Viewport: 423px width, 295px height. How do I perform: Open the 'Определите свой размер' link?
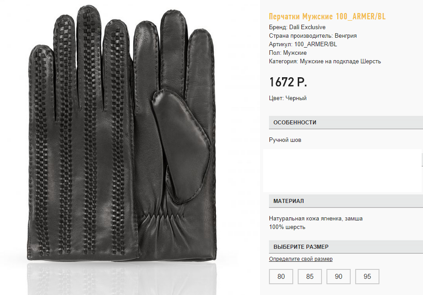tap(300, 259)
